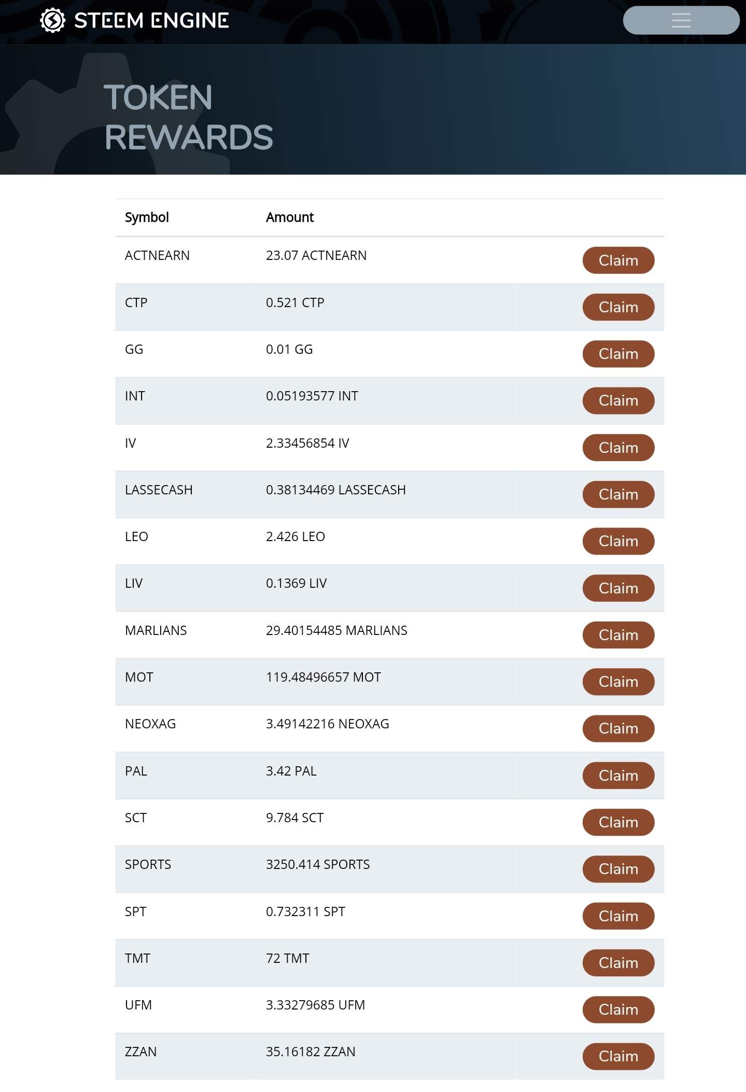Screen dimensions: 746x1092
Task: Click the STEEM ENGINE brand text link
Action: (x=151, y=21)
